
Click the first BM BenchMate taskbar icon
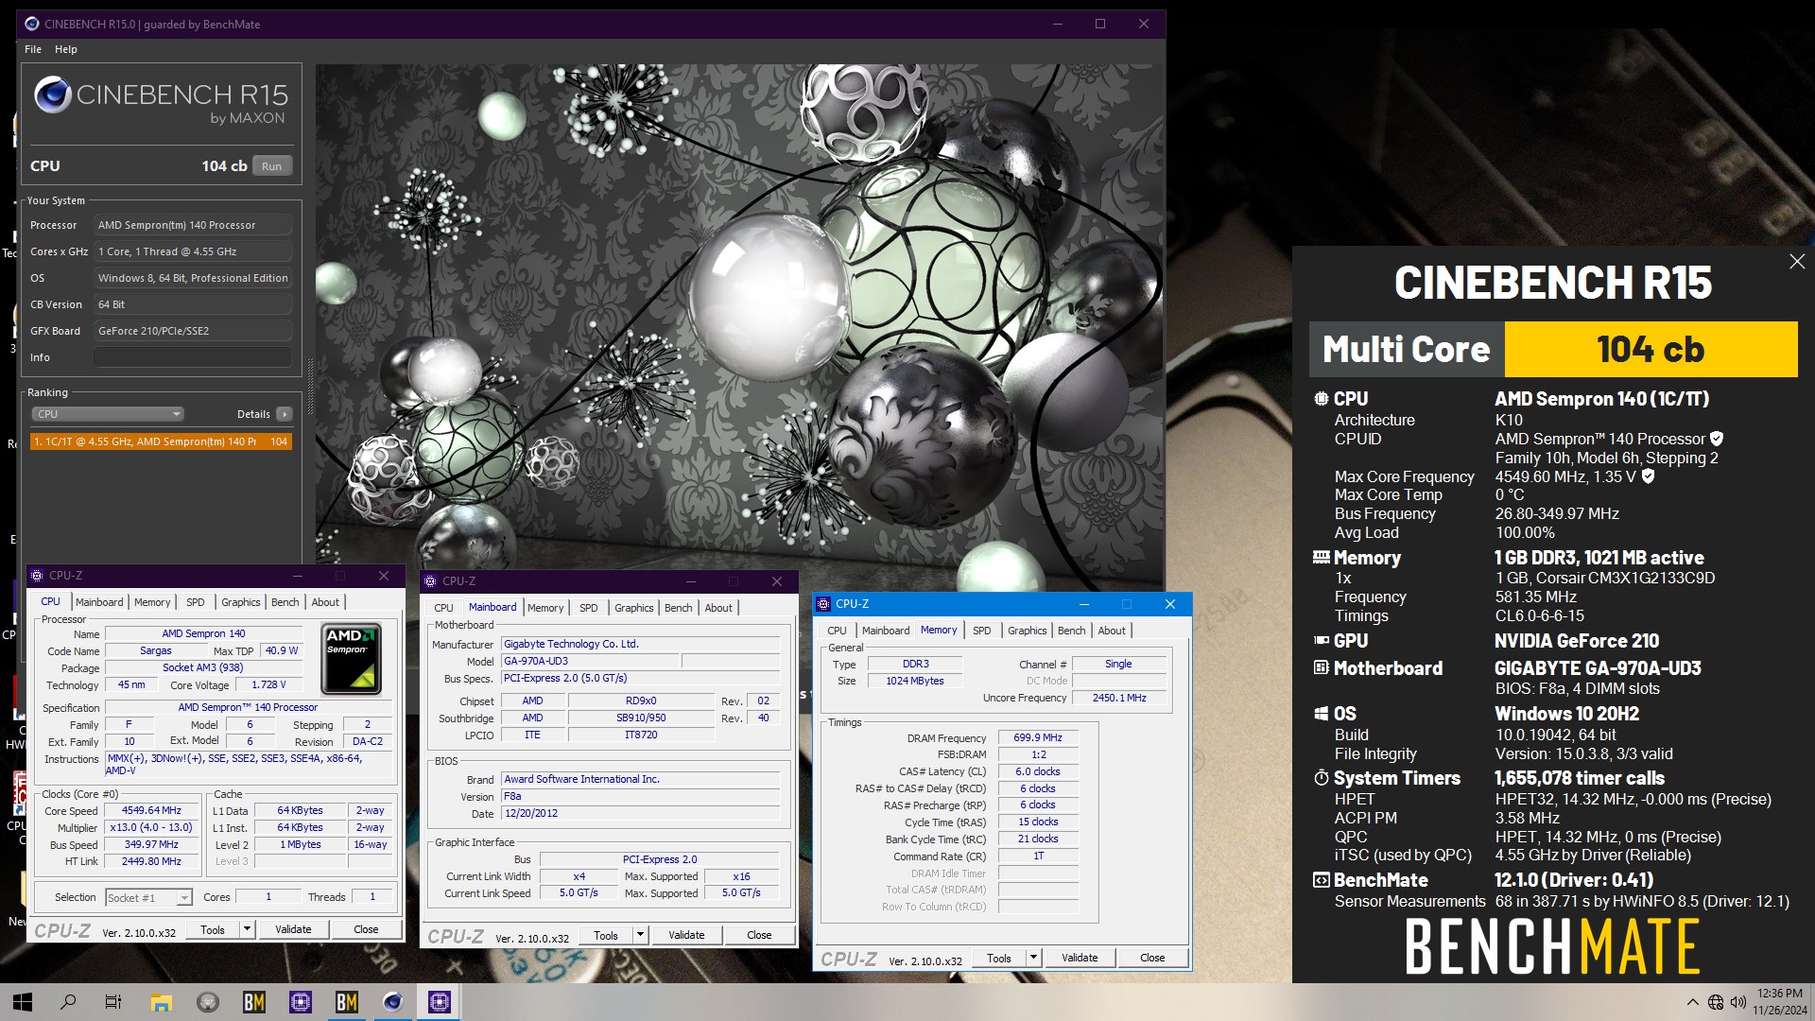(x=254, y=1002)
